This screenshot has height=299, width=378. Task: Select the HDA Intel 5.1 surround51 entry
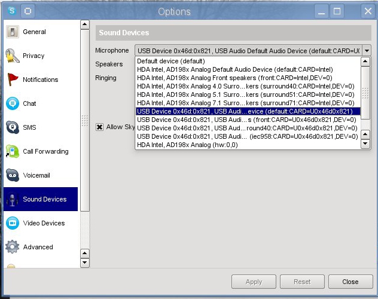(x=248, y=94)
